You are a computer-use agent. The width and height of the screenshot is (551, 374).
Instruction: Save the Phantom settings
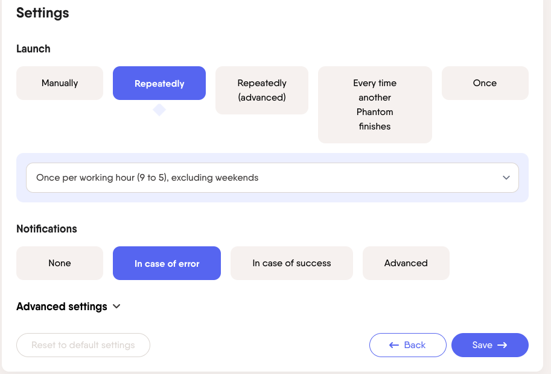tap(489, 345)
